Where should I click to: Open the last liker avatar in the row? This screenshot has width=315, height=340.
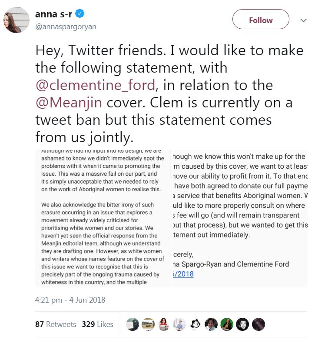tap(258, 324)
